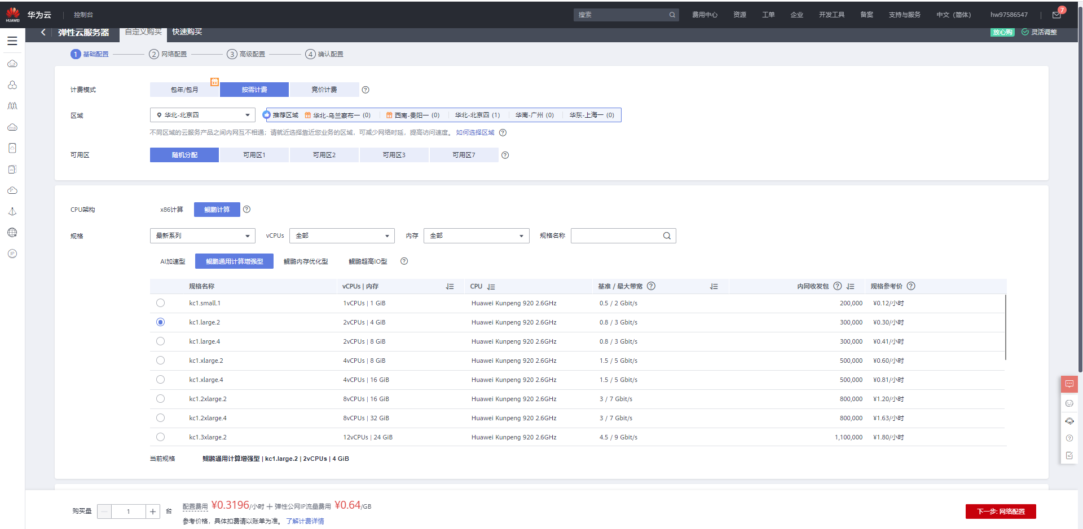Select the kc1.2xlarge.4 flavor
Viewport: 1083px width, 529px height.
click(161, 418)
